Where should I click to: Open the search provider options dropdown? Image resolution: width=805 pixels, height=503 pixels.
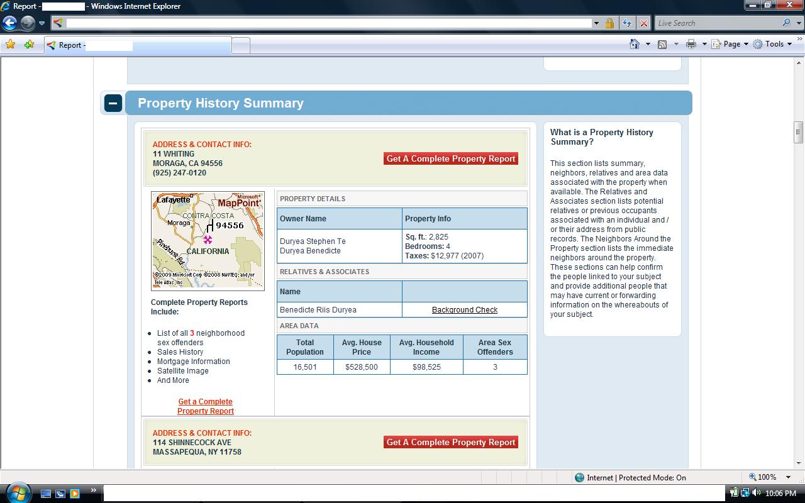pyautogui.click(x=797, y=23)
